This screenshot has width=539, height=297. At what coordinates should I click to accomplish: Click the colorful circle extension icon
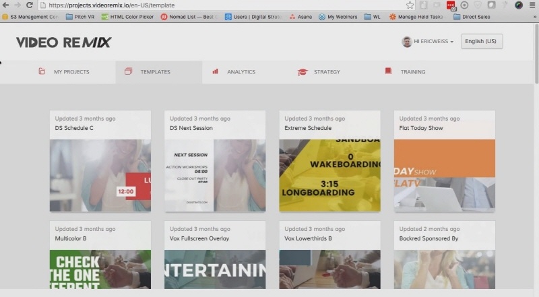(519, 5)
